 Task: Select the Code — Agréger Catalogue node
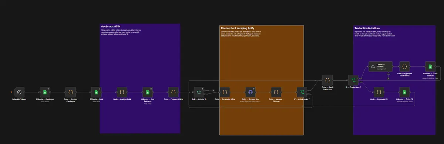click(x=70, y=92)
